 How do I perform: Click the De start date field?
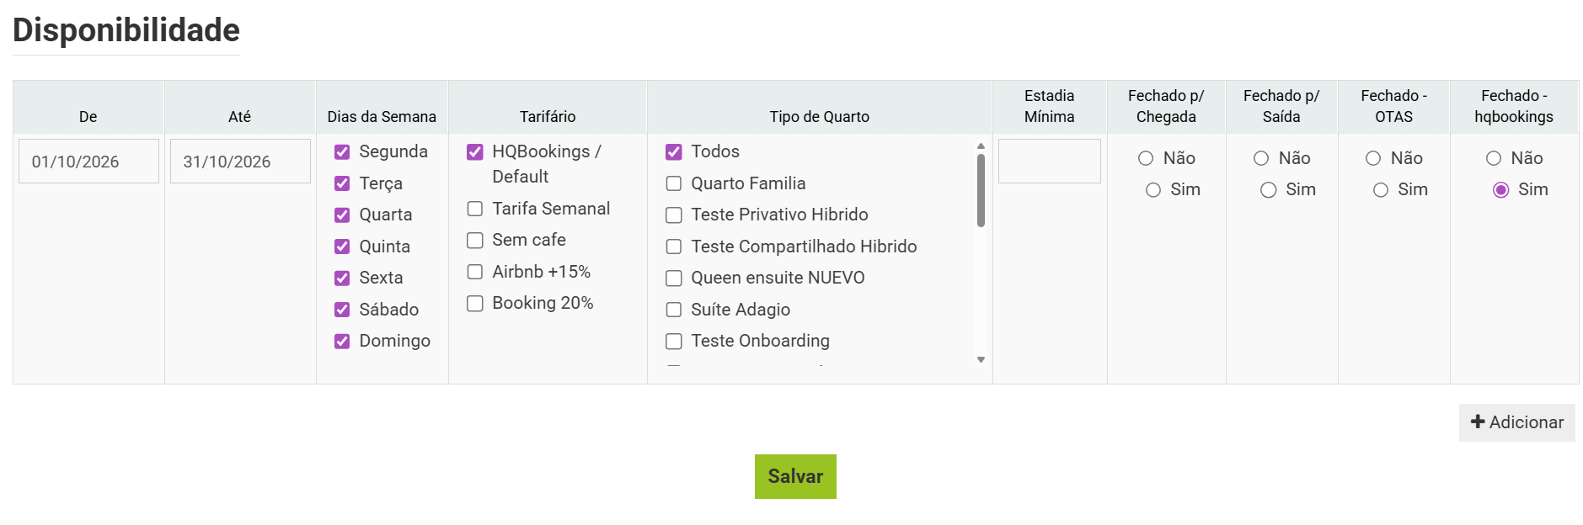click(x=88, y=162)
